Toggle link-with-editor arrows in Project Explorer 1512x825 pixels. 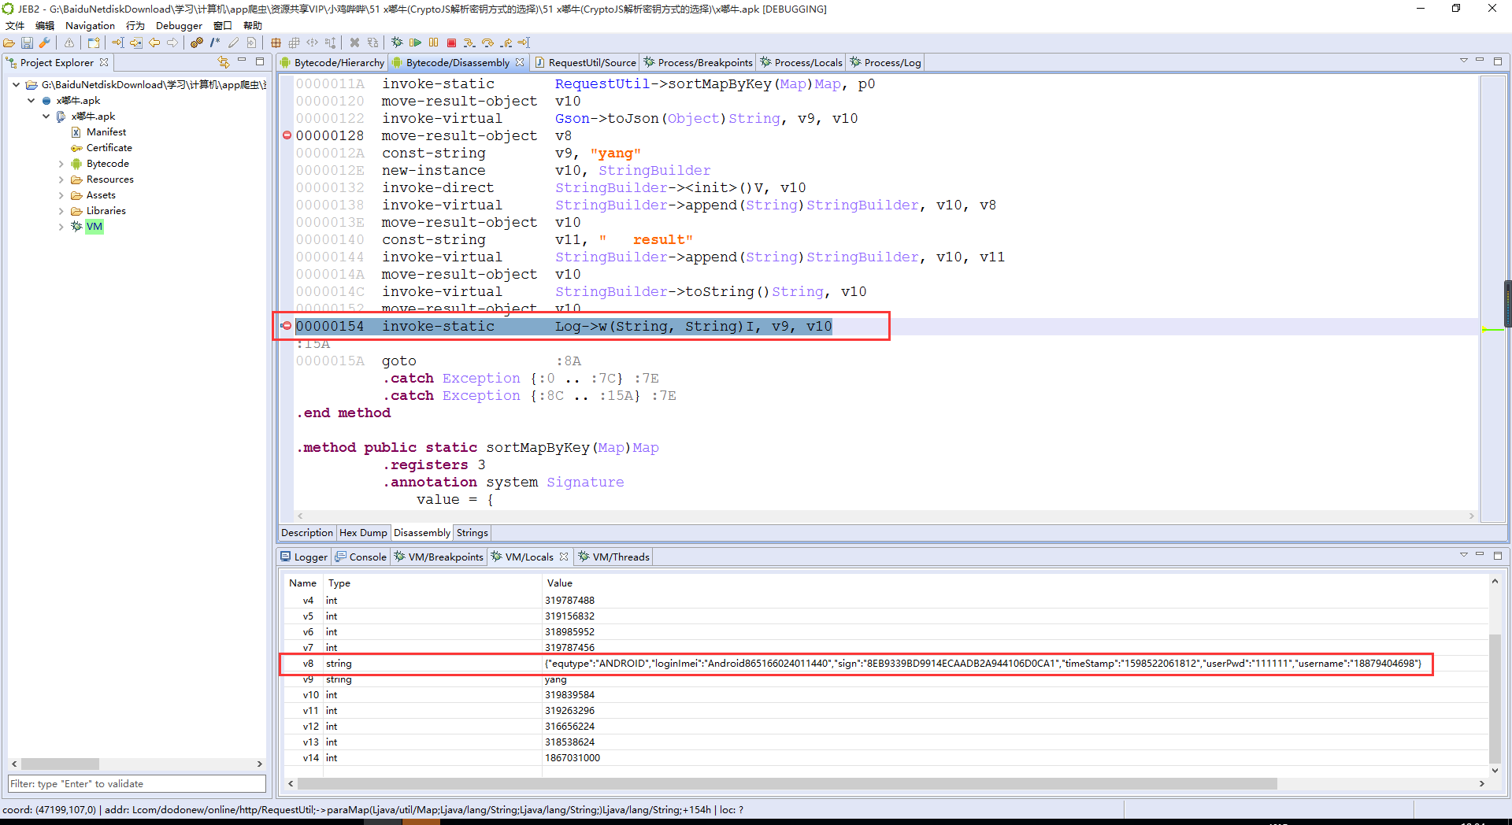(224, 62)
